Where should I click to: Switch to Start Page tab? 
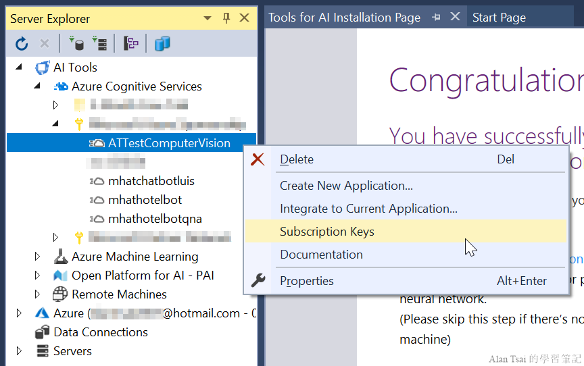(x=499, y=18)
